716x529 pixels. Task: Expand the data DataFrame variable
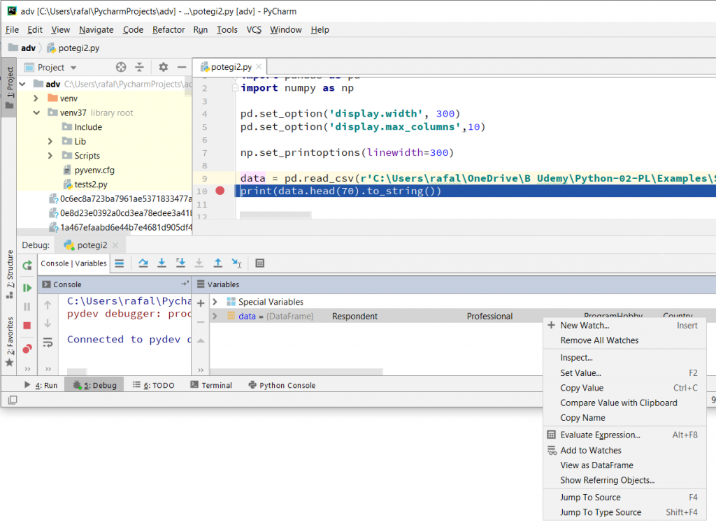pos(215,316)
